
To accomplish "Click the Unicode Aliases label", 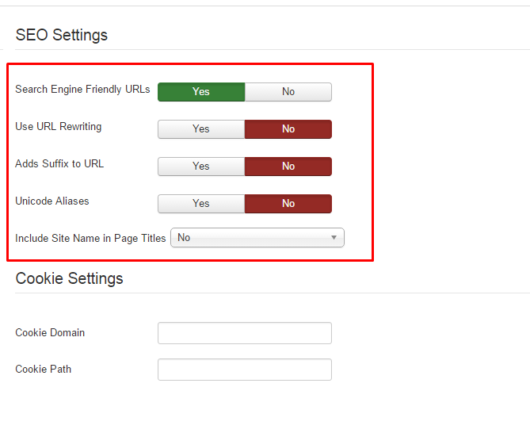I will pos(52,201).
